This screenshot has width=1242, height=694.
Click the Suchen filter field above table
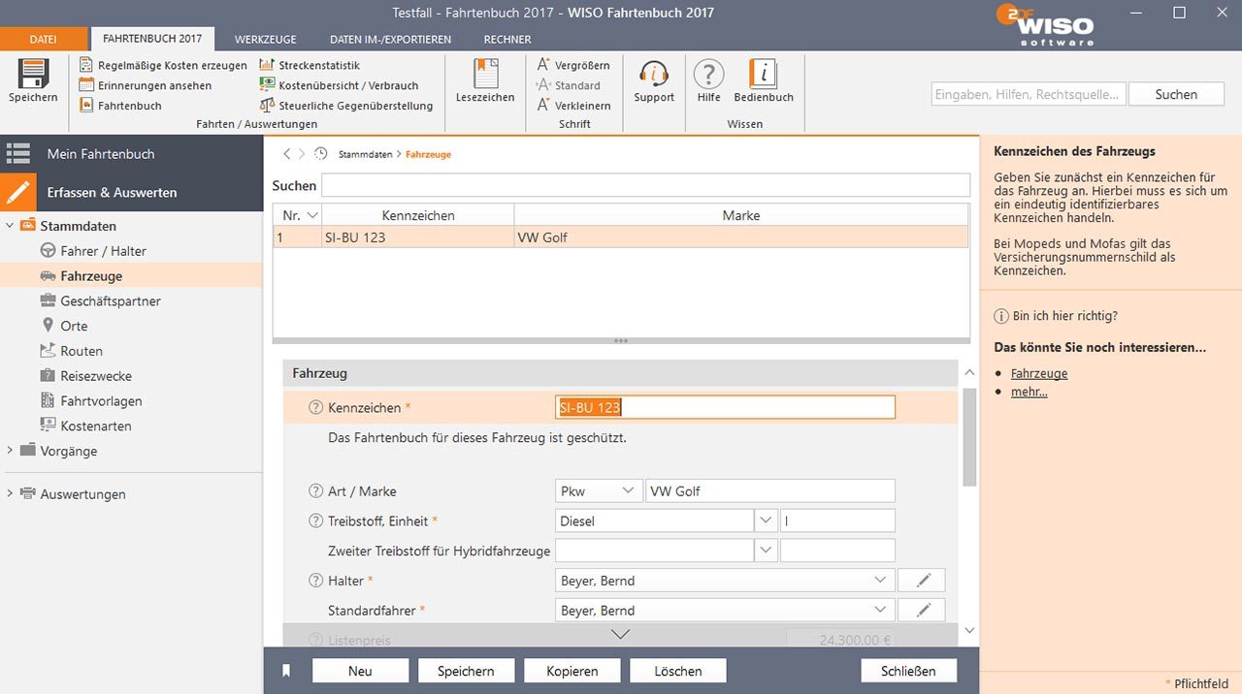[x=645, y=185]
